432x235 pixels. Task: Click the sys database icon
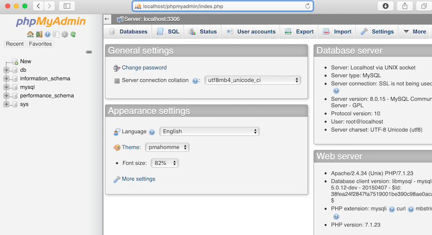click(15, 104)
